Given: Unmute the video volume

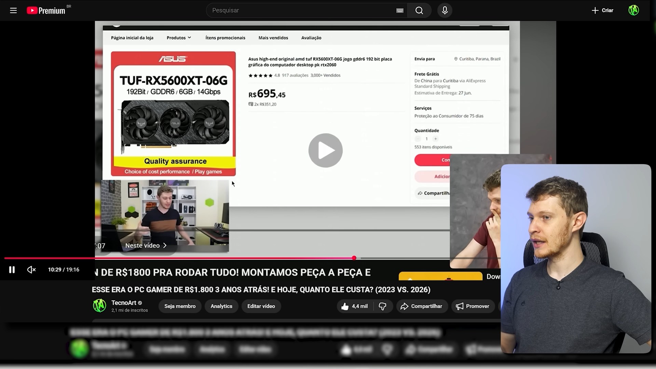Looking at the screenshot, I should [x=31, y=270].
